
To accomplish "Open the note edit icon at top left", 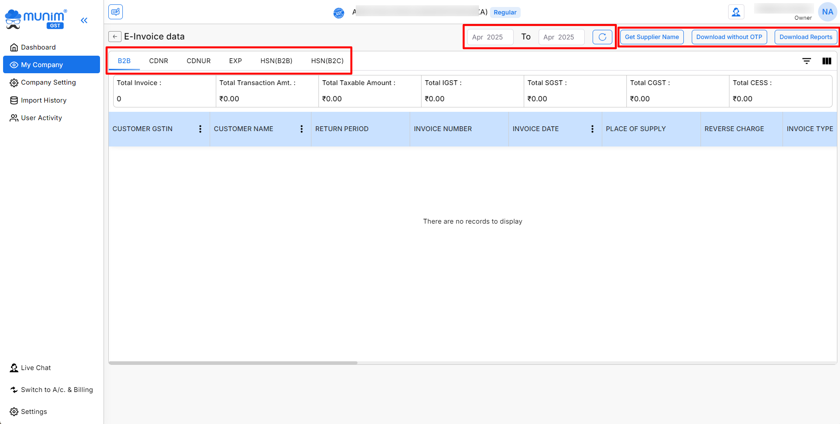I will [116, 12].
